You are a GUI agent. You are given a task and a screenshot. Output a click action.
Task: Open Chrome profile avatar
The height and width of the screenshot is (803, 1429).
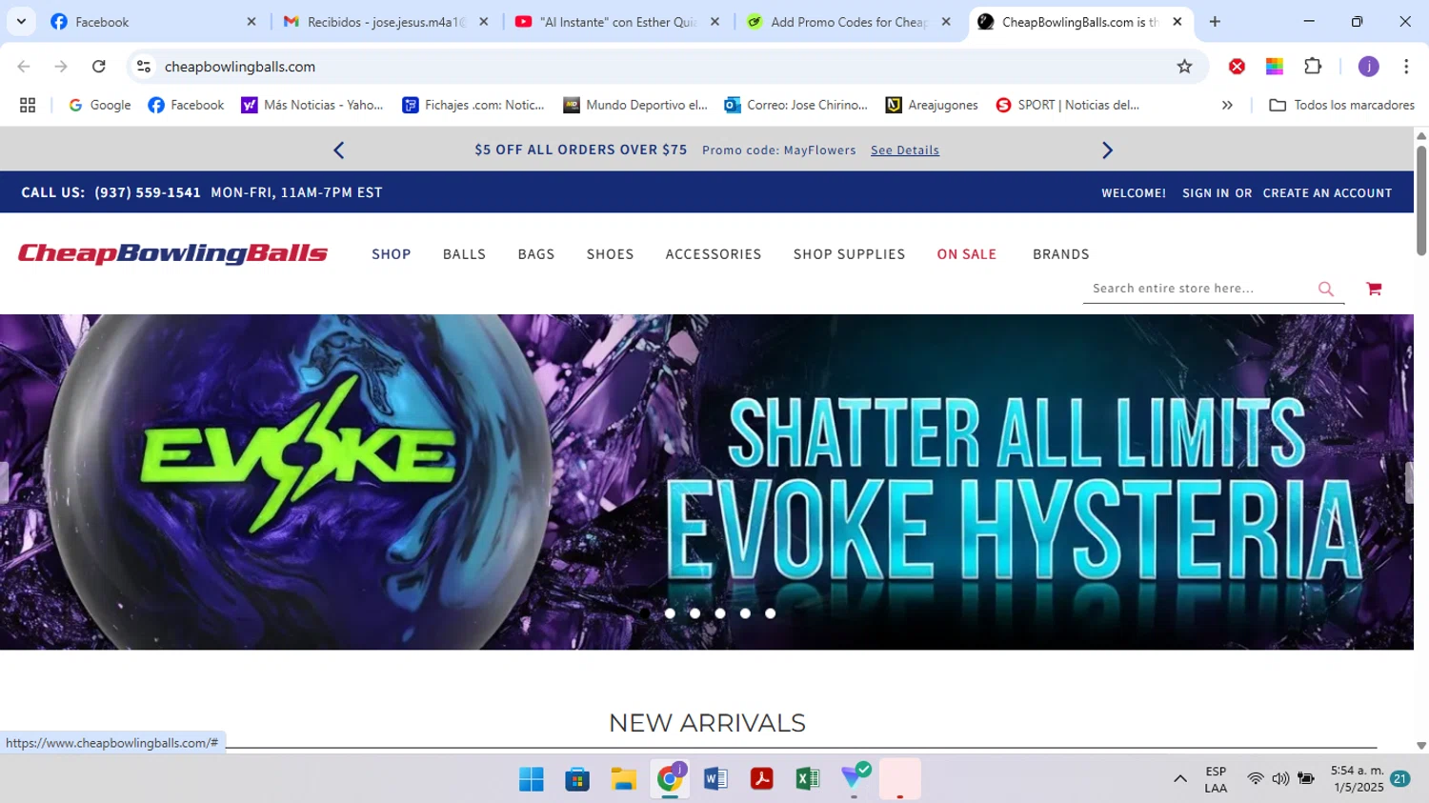point(1368,67)
